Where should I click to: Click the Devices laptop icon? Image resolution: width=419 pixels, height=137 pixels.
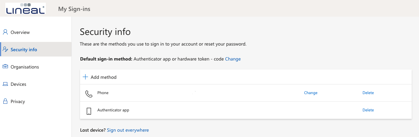[5, 84]
